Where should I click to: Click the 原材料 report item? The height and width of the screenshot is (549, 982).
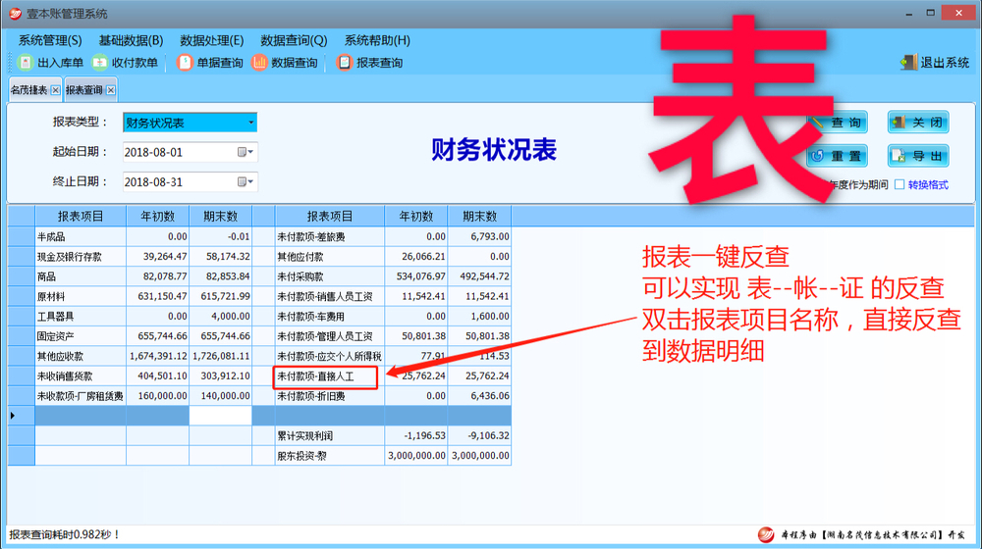[81, 296]
